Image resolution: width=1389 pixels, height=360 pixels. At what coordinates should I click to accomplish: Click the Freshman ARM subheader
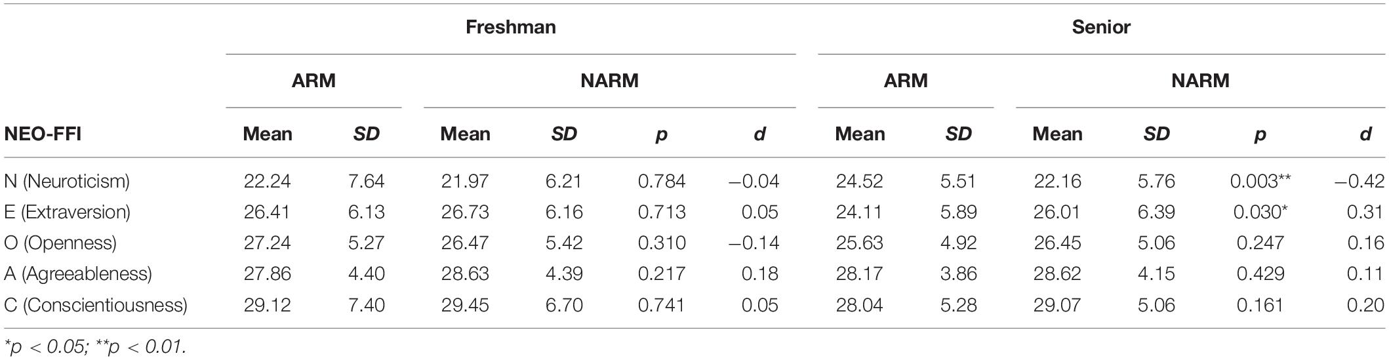tap(313, 81)
